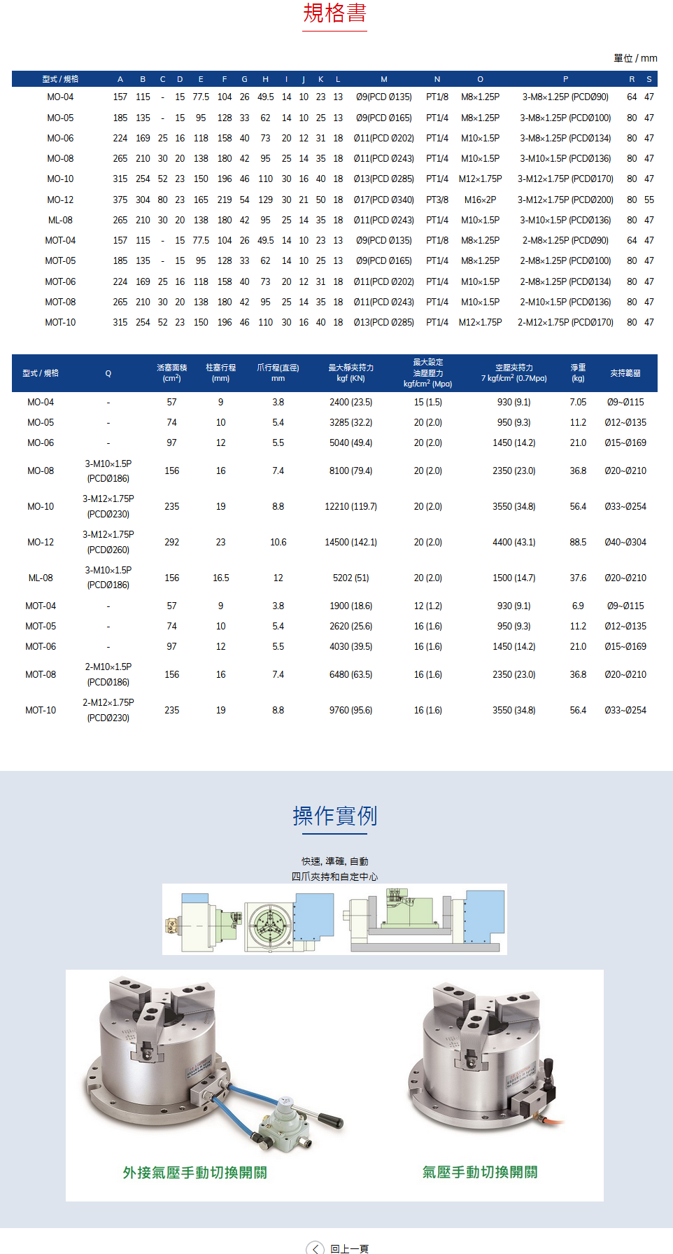The image size is (673, 1254).
Task: Click the 夾持範圍 column header
Action: 625,373
